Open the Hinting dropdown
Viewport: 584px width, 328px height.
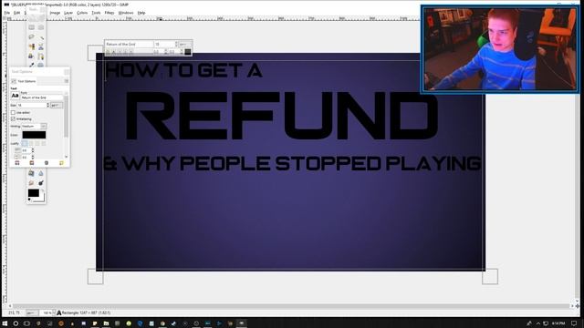(x=34, y=126)
